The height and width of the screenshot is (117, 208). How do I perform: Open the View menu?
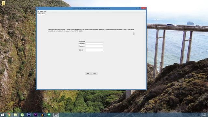[x=41, y=11]
